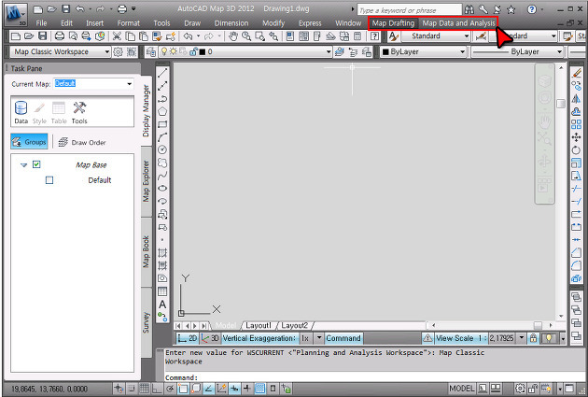Open the View Scale dropdown arrow
Viewport: 588px width, 397px height.
coord(521,338)
